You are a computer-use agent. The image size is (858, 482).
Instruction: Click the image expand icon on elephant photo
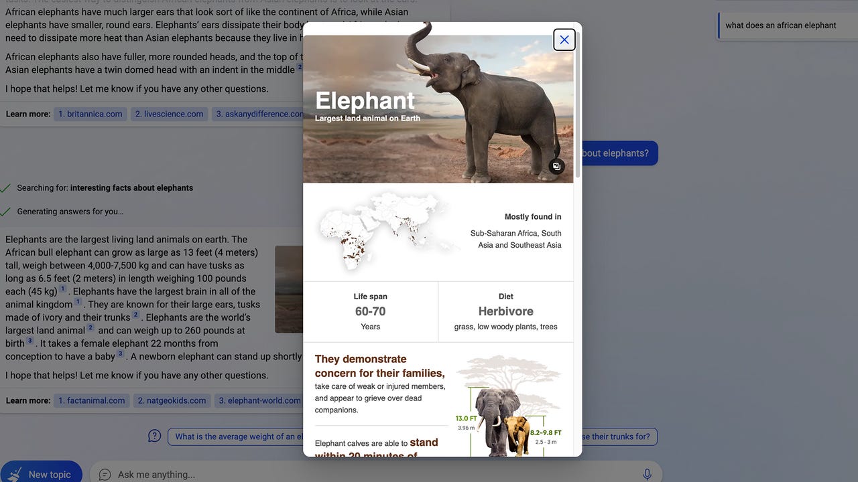click(x=556, y=167)
